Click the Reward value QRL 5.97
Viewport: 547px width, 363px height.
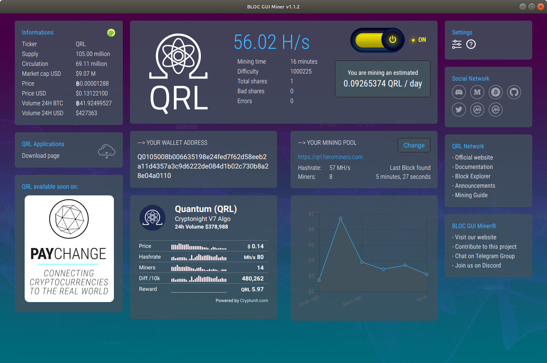click(x=252, y=290)
